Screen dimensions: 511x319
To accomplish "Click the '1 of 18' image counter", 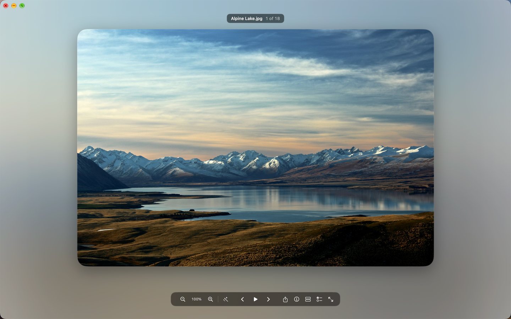I will pos(273,18).
